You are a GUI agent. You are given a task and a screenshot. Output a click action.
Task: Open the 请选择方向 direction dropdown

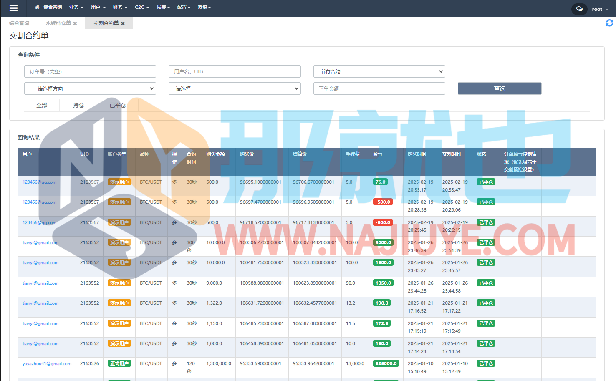[x=90, y=88]
